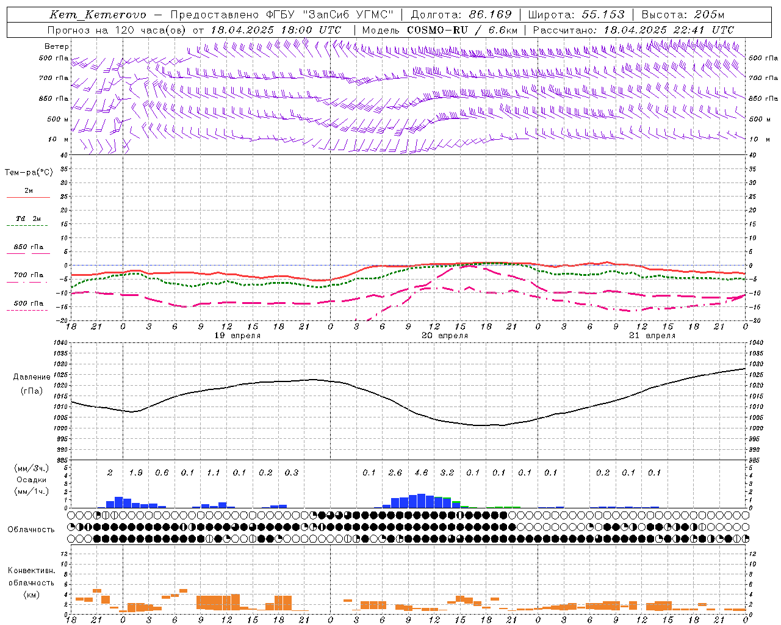Click the forecast start time 18:00 UTC

click(x=311, y=29)
